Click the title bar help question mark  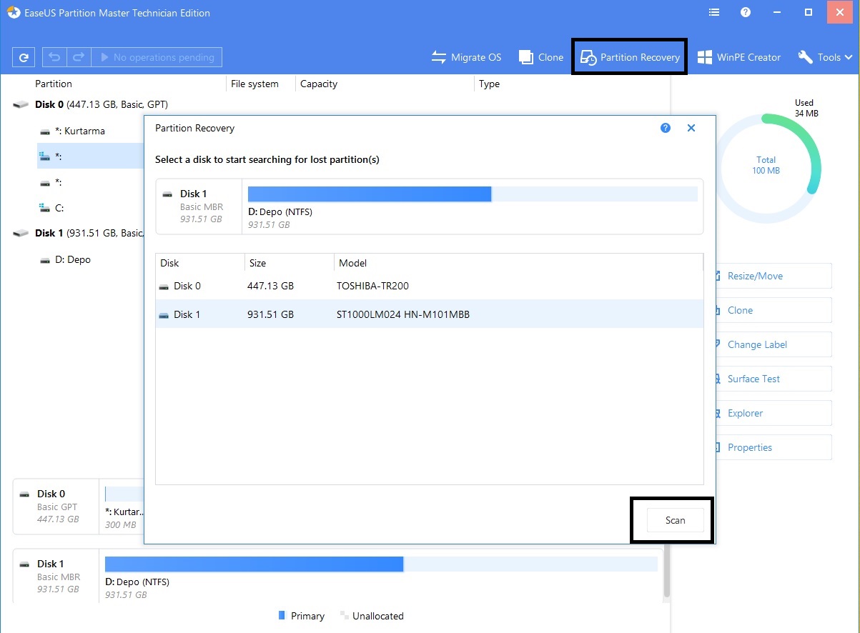(746, 13)
